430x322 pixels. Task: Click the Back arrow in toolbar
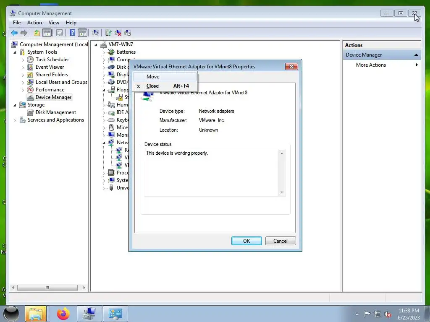(14, 33)
